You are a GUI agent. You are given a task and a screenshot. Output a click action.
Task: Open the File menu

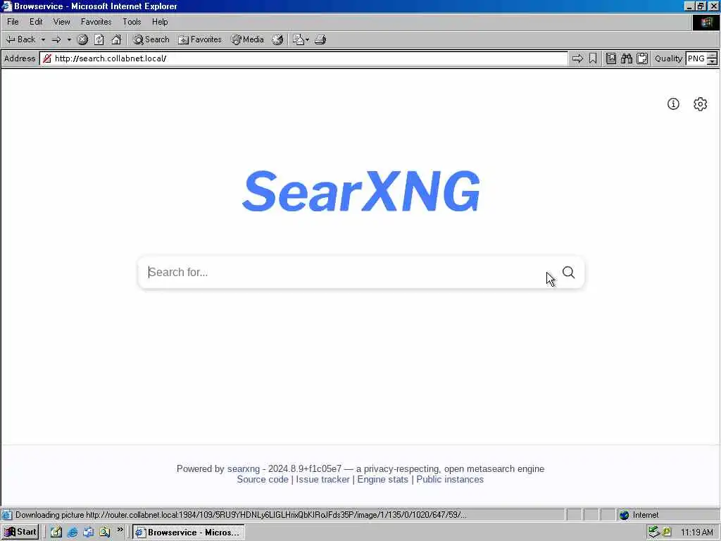[13, 22]
